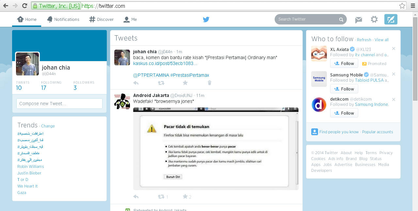This screenshot has width=418, height=211.
Task: Click Popular accounts link
Action: 378,132
